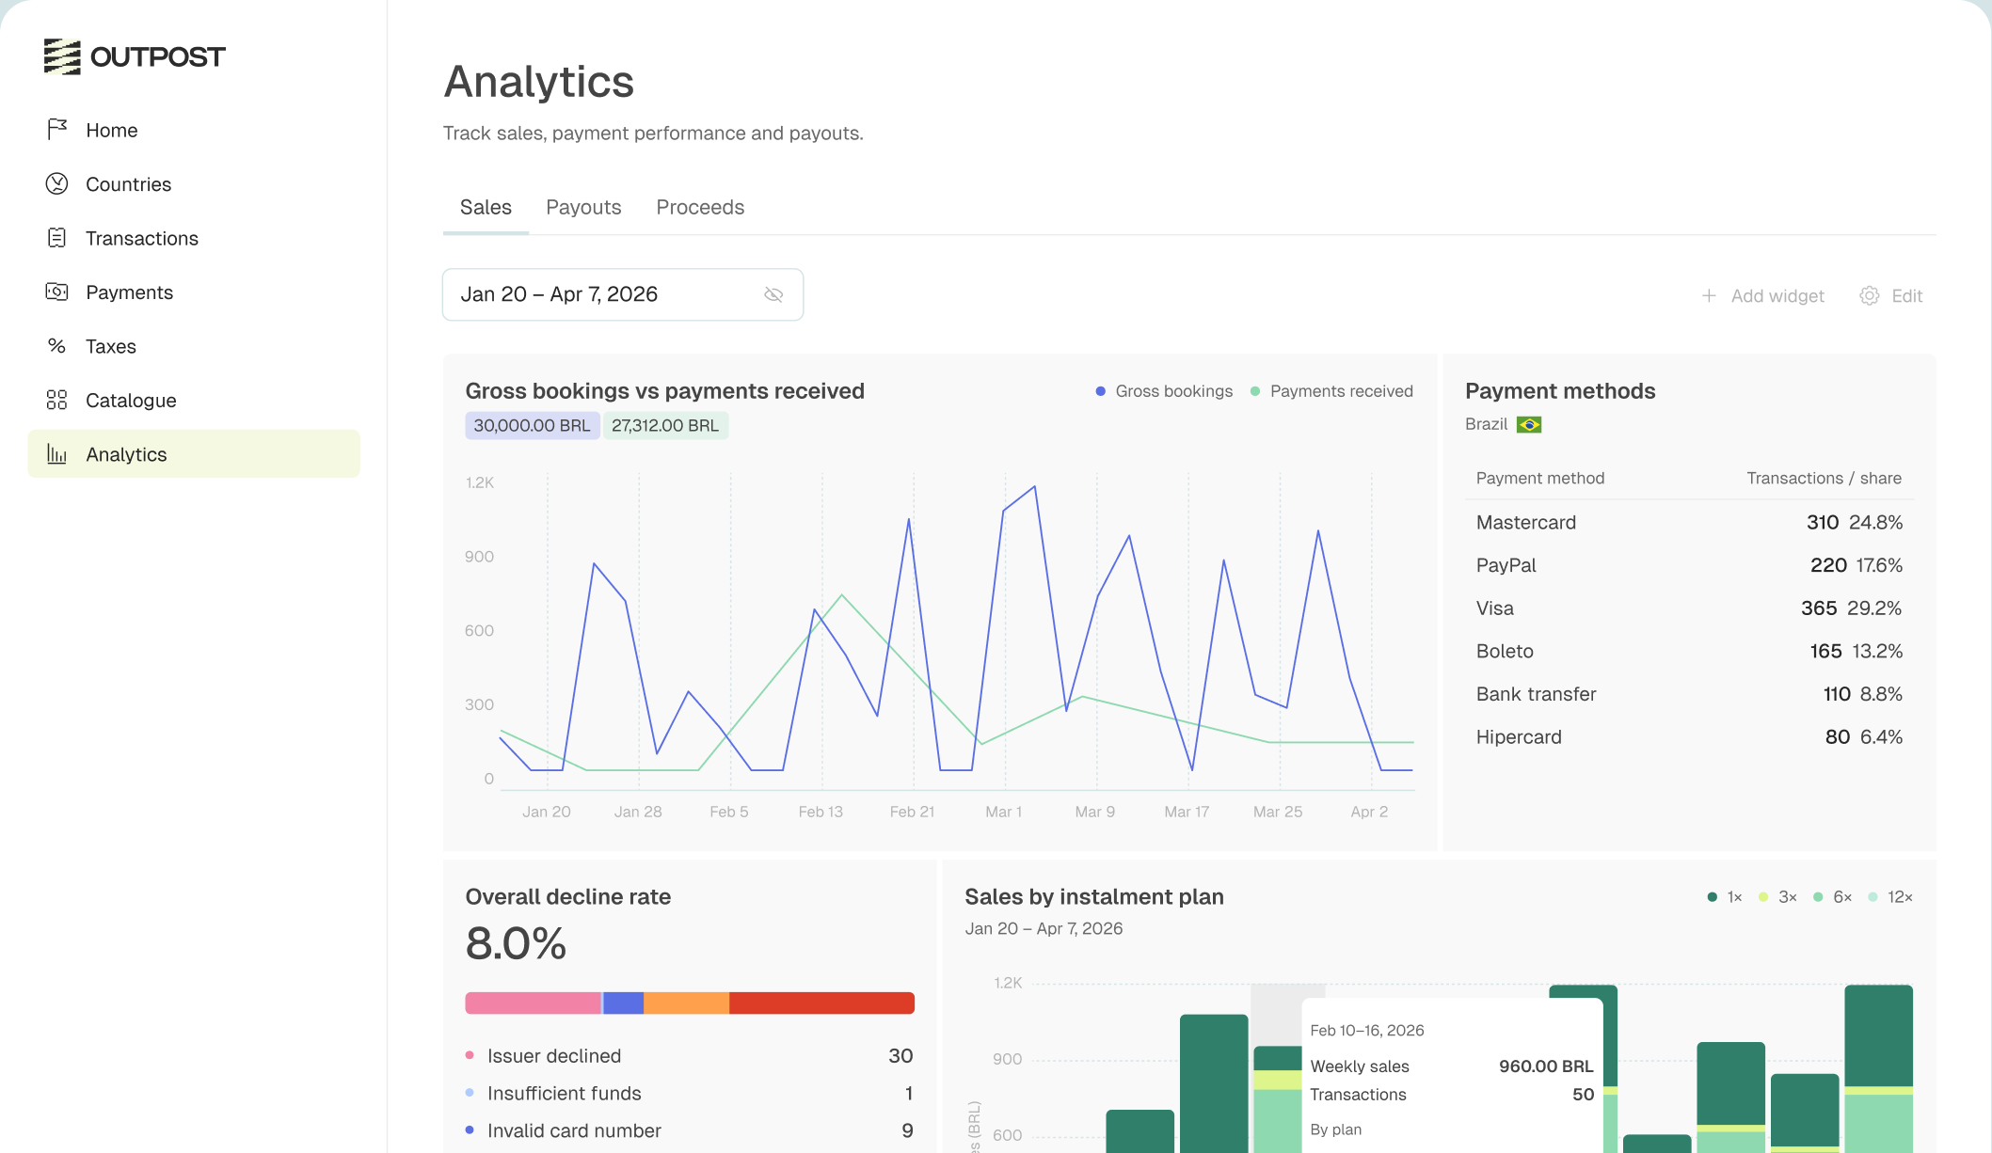Toggle the crossed-eye icon in date field
1992x1153 pixels.
point(773,295)
